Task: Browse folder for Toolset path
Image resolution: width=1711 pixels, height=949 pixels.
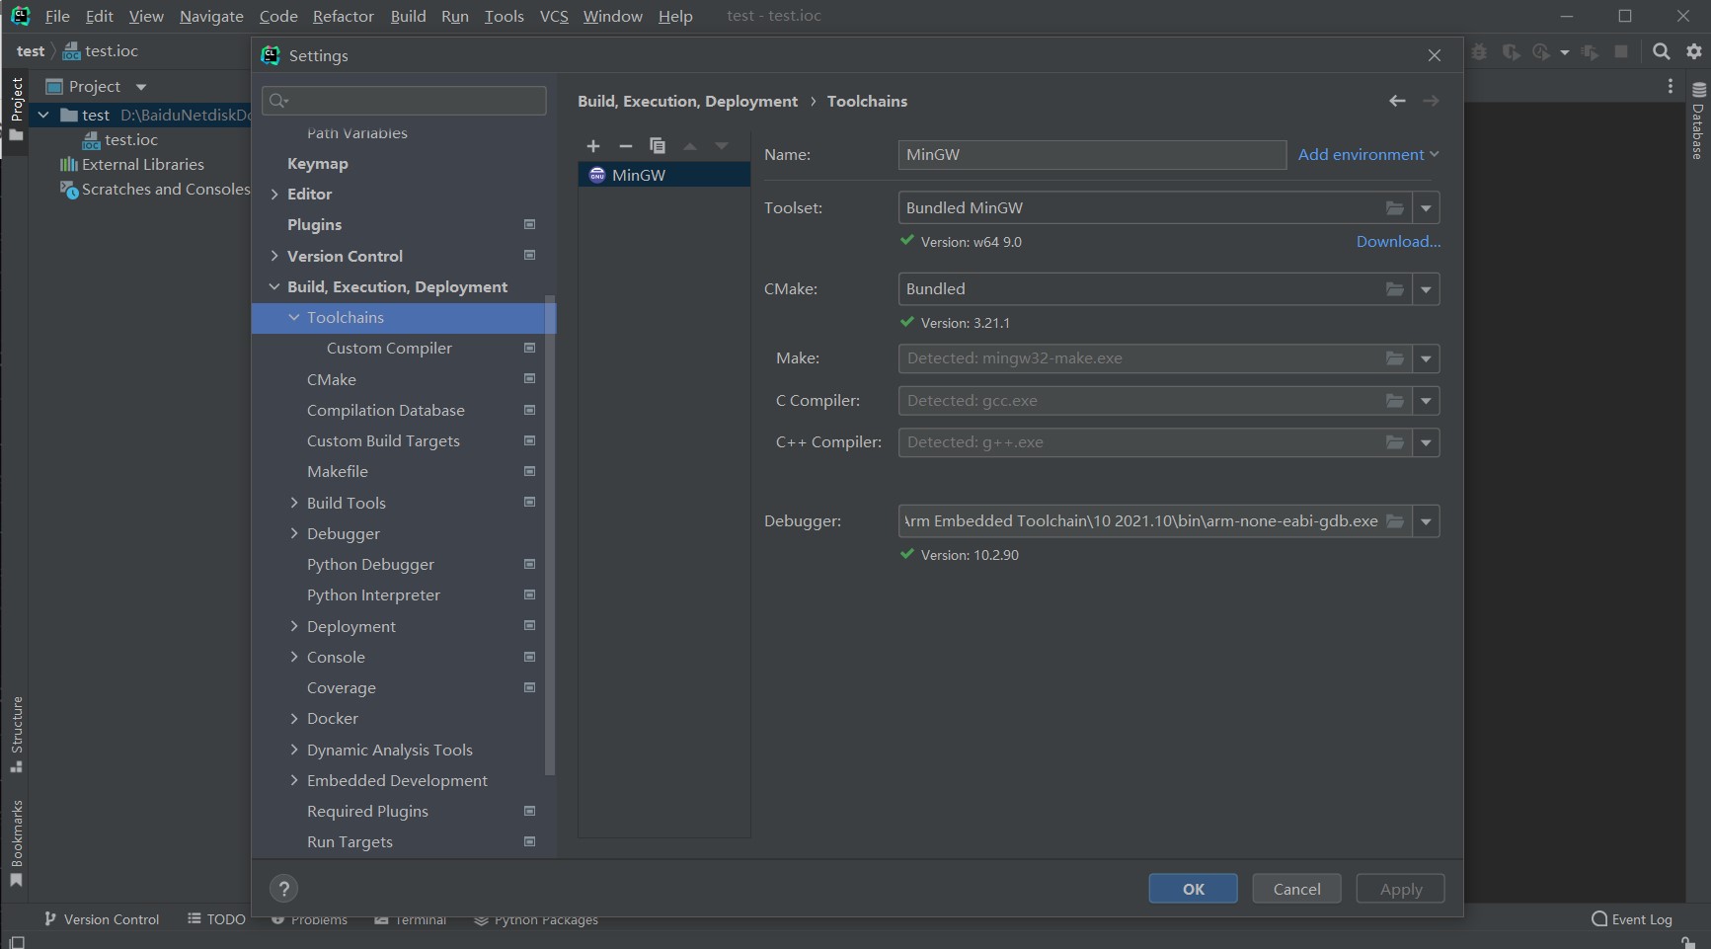Action: click(x=1394, y=208)
